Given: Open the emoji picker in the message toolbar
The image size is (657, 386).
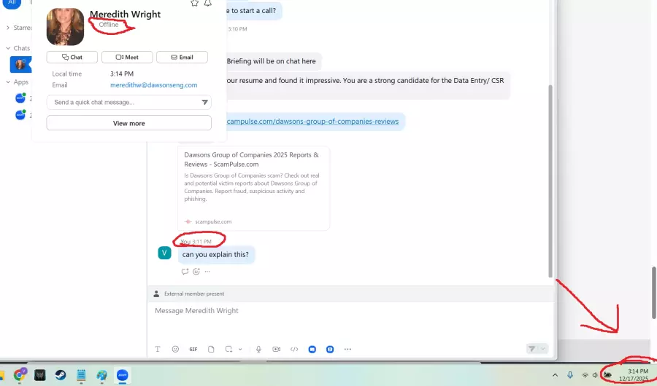Looking at the screenshot, I should click(x=175, y=349).
